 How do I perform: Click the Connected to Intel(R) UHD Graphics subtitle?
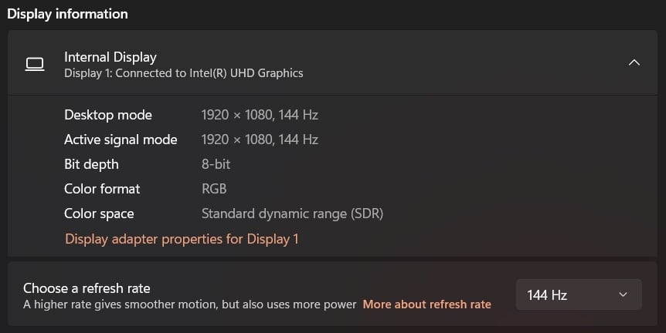(x=183, y=73)
